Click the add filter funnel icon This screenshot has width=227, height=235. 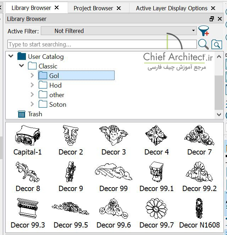(204, 31)
